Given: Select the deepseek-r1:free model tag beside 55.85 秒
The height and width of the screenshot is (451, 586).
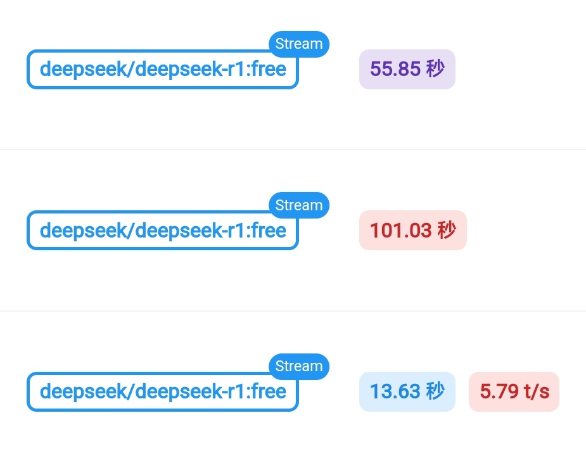Looking at the screenshot, I should point(163,69).
